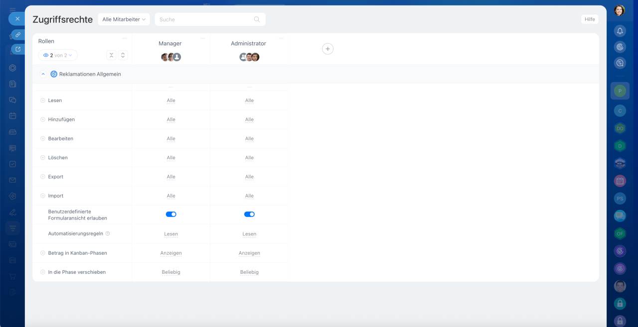Select the 'P' chat avatar in right sidebar

point(620,91)
